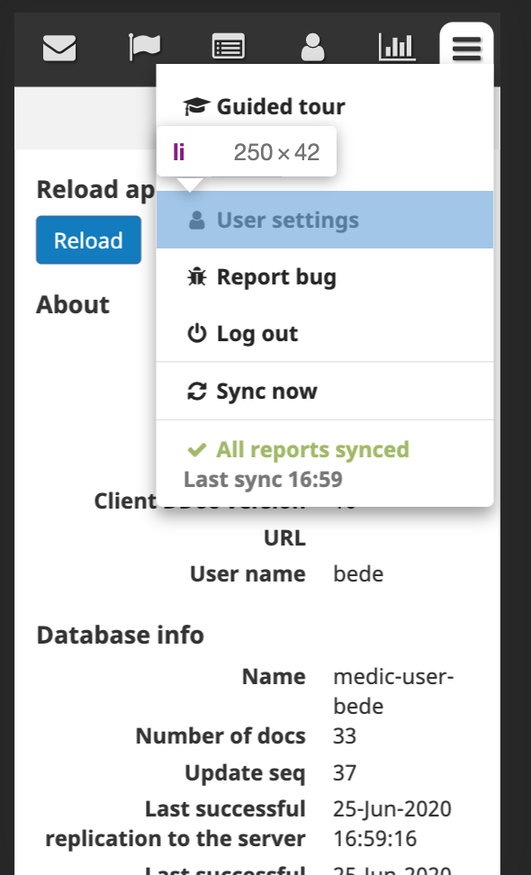This screenshot has width=531, height=875.
Task: Open the Tasks flag tab
Action: click(145, 47)
